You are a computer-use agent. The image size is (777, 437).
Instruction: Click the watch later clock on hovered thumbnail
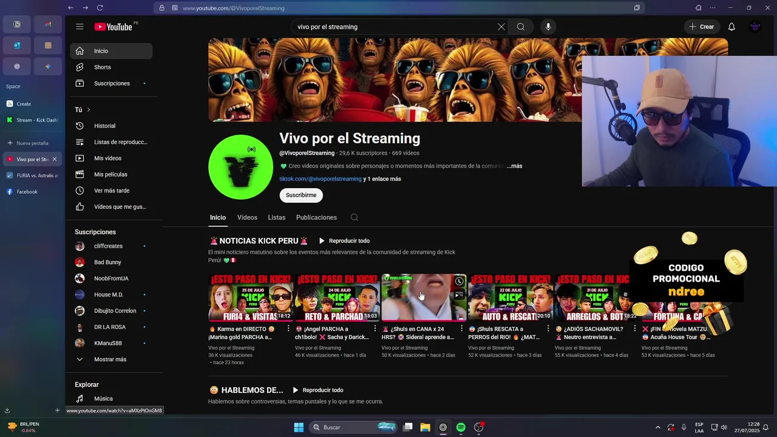(x=460, y=281)
